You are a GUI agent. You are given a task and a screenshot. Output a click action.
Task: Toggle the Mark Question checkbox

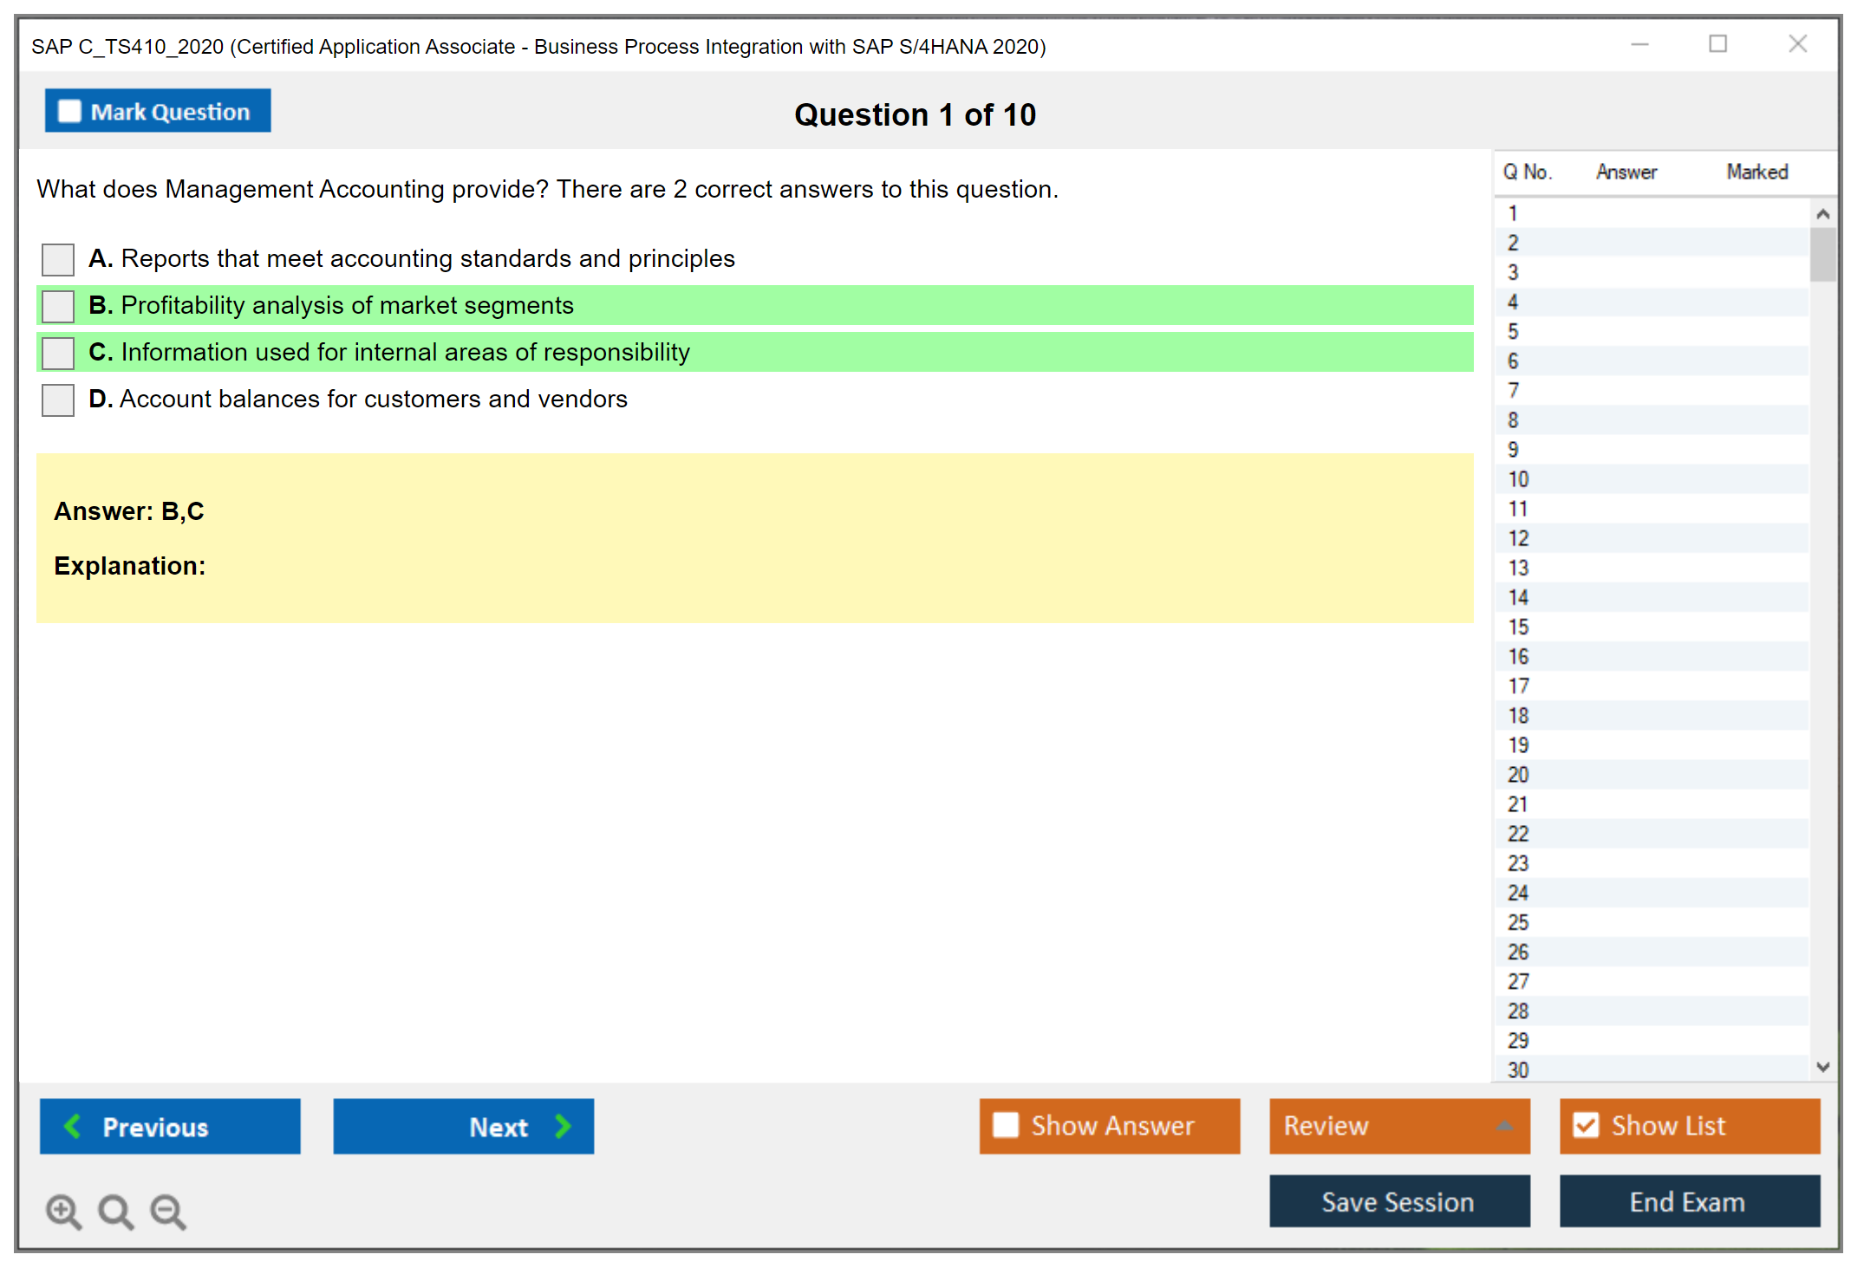(x=69, y=112)
